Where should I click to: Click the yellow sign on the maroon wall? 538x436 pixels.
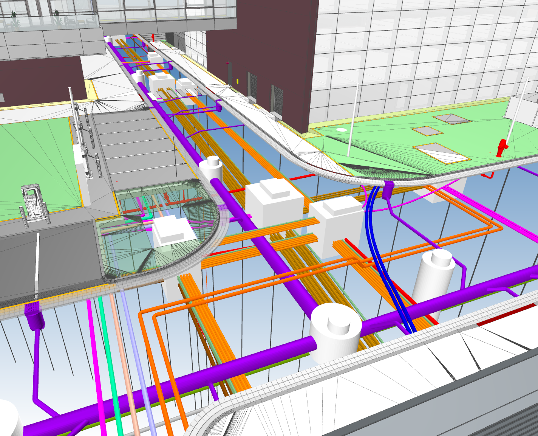point(238,81)
